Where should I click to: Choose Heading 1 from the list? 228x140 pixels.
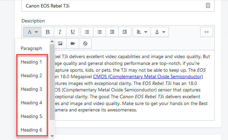(x=31, y=62)
